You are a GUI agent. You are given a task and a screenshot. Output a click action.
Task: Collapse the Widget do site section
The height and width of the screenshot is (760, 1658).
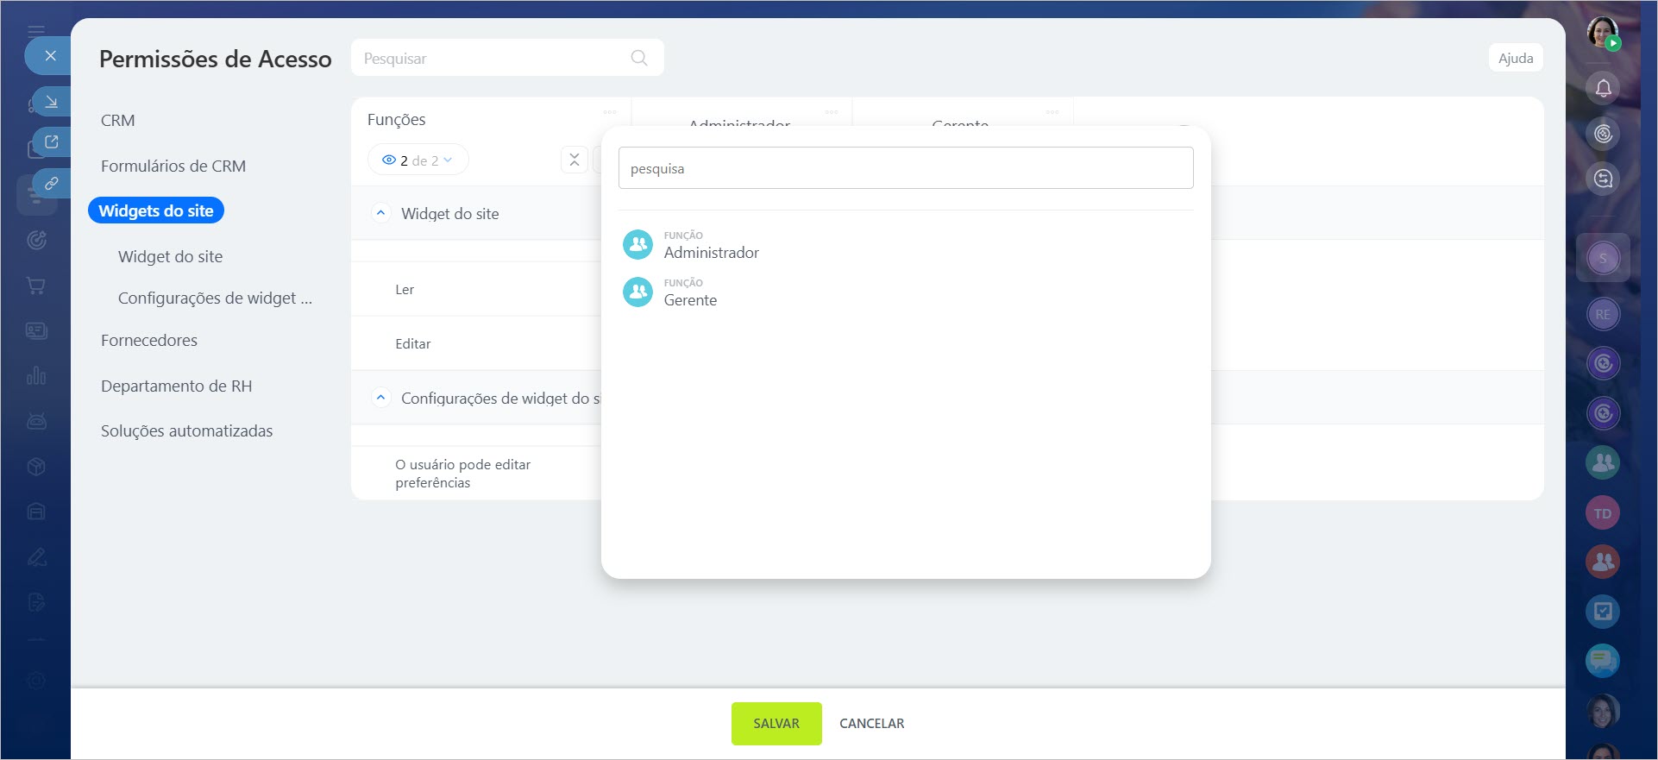(380, 213)
